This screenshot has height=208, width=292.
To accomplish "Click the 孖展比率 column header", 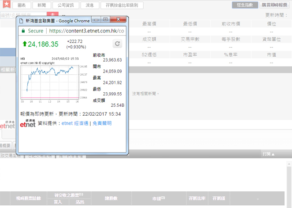I will pyautogui.click(x=197, y=198).
